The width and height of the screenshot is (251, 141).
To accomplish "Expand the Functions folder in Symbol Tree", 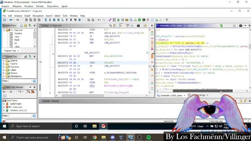I will pos(4,67).
